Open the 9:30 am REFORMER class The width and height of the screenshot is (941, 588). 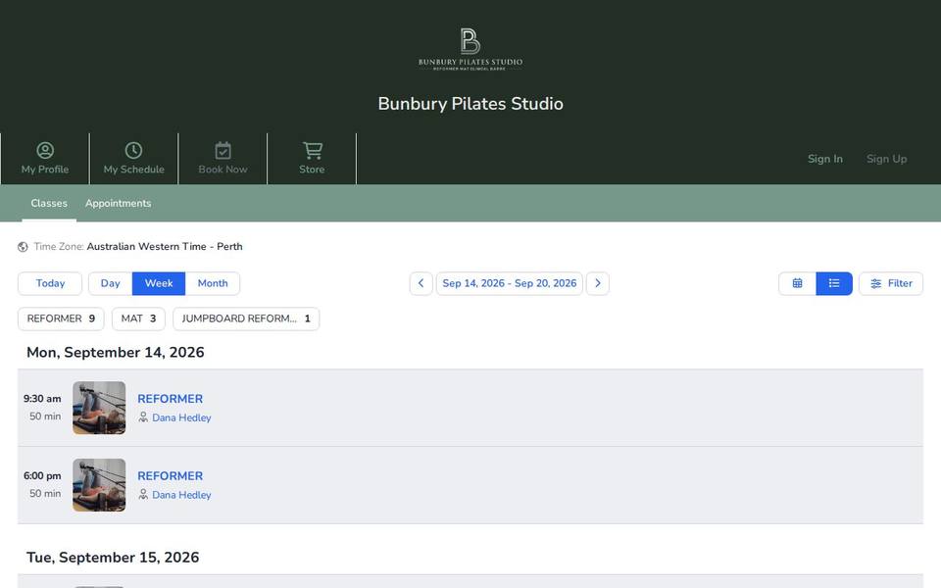point(171,399)
